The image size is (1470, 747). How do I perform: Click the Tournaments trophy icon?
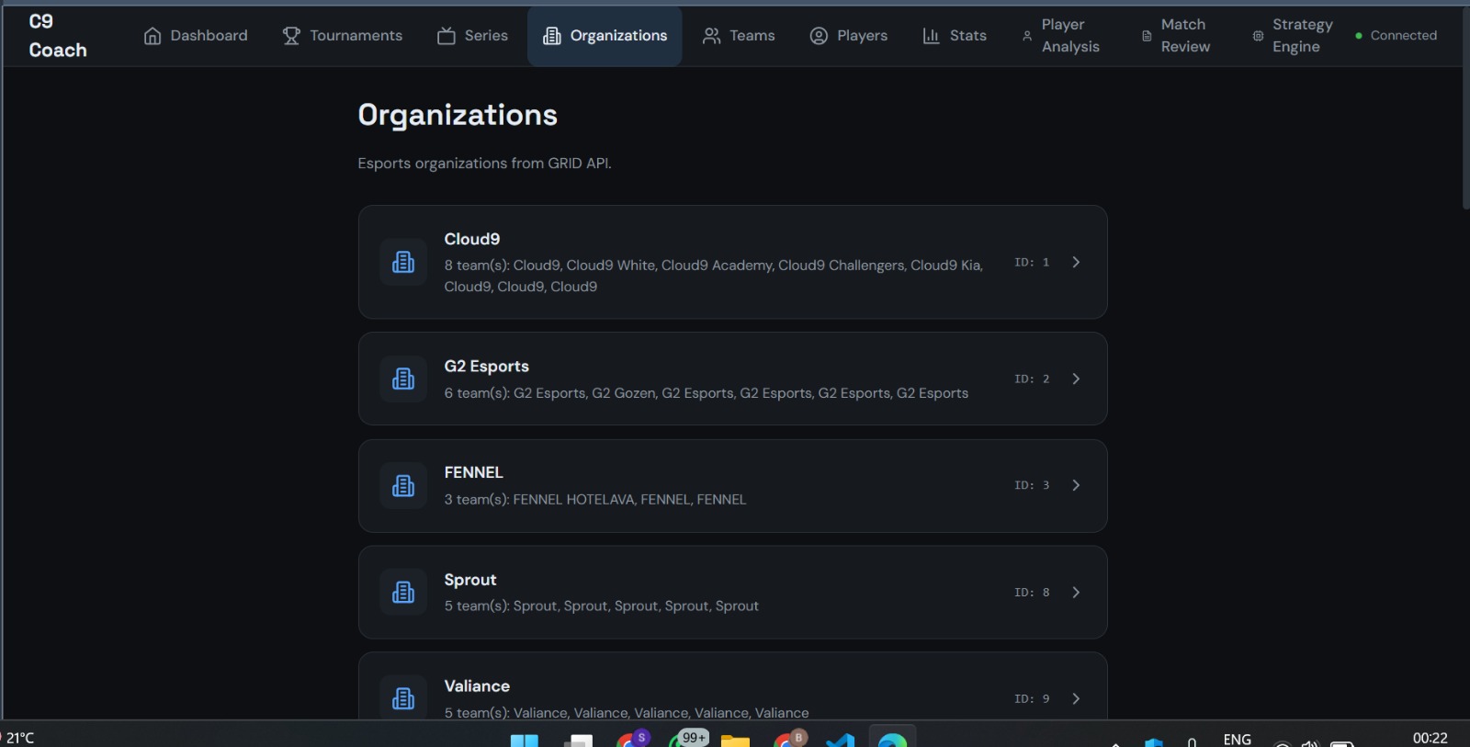291,36
